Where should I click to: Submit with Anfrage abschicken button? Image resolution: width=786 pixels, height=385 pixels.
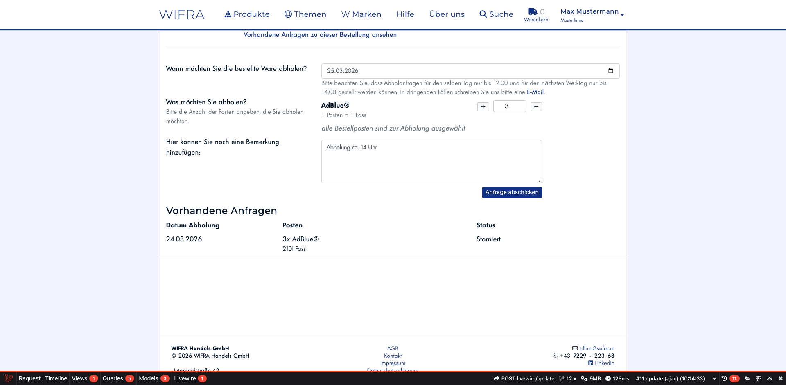pos(512,192)
